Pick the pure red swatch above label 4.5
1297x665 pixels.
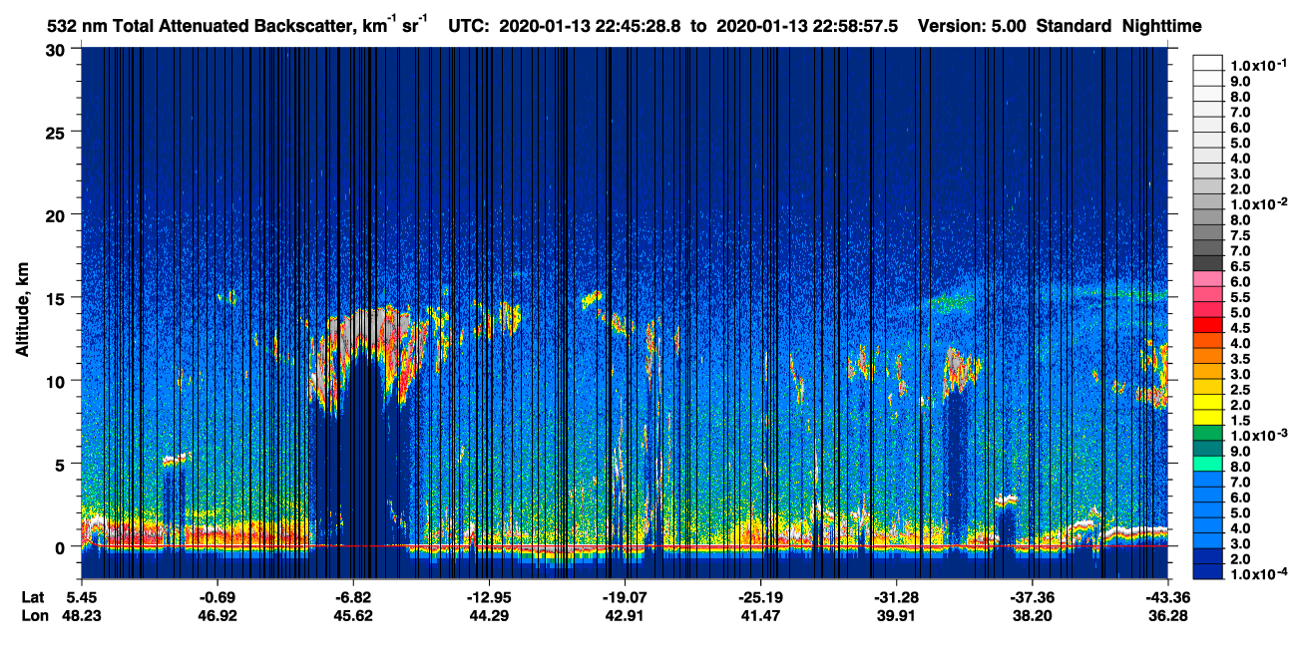coord(1207,325)
